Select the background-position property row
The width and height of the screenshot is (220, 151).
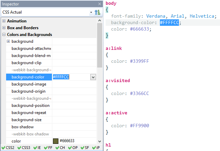[x=51, y=106]
